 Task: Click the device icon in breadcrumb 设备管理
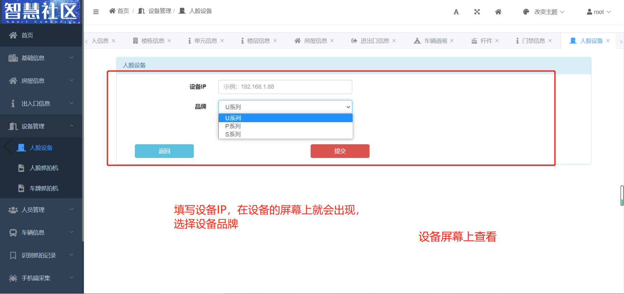[x=141, y=11]
